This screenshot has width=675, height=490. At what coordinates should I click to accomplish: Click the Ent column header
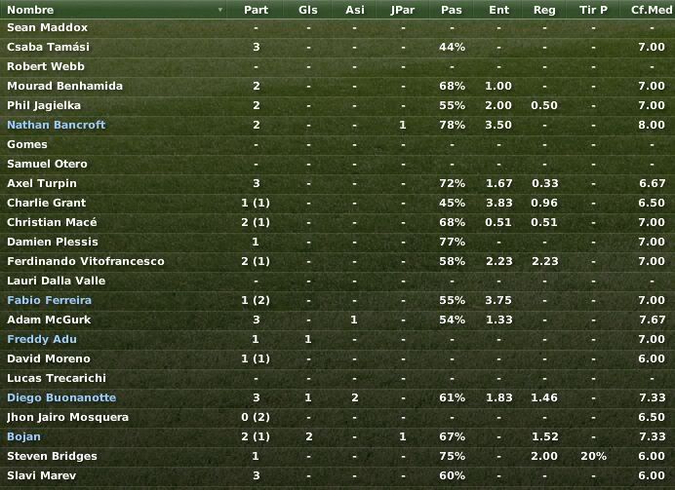coord(498,10)
